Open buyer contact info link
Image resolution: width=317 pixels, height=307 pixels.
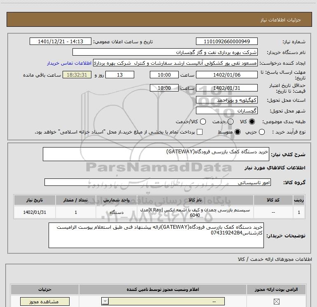pyautogui.click(x=69, y=63)
